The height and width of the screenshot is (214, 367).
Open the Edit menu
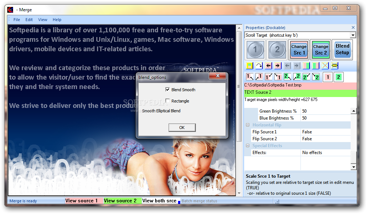pos(29,20)
